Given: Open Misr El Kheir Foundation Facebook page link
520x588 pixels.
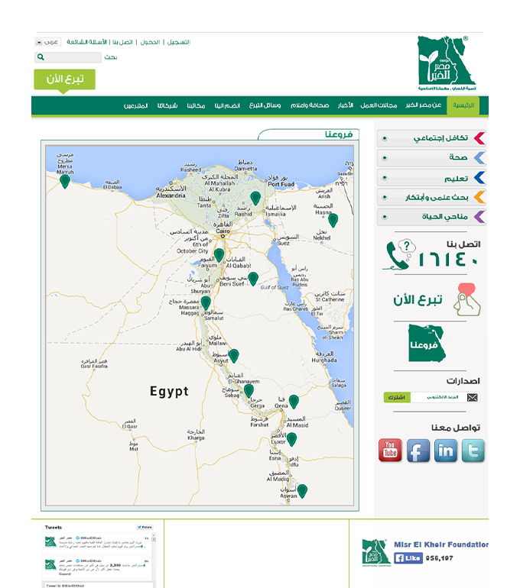Looking at the screenshot, I should [441, 544].
